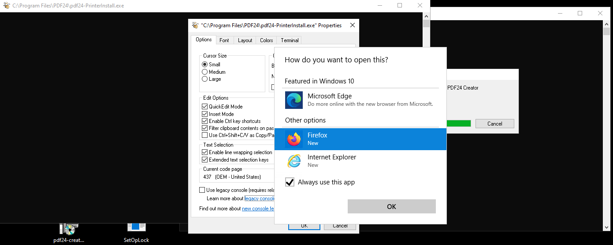The image size is (613, 245).
Task: Select Microsoft Edge app icon
Action: point(294,100)
